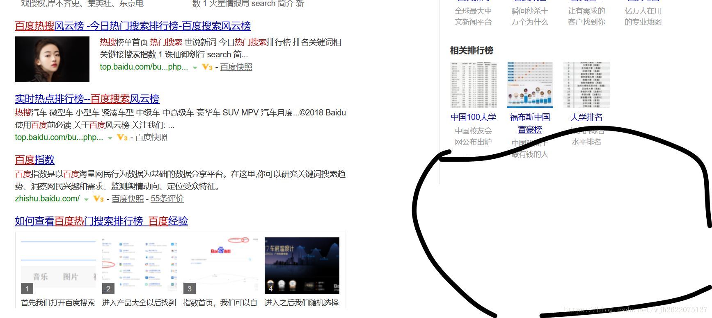Expand dropdown arrow in 实时热点排行榜 result URL
Viewport: 712px width, 318px height.
pyautogui.click(x=110, y=138)
